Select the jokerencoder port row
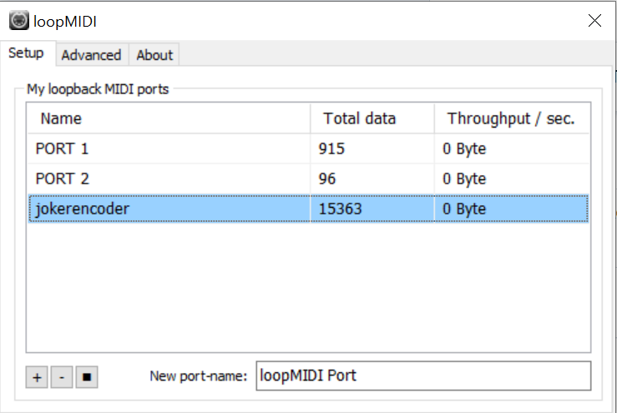The height and width of the screenshot is (413, 617). (x=309, y=209)
